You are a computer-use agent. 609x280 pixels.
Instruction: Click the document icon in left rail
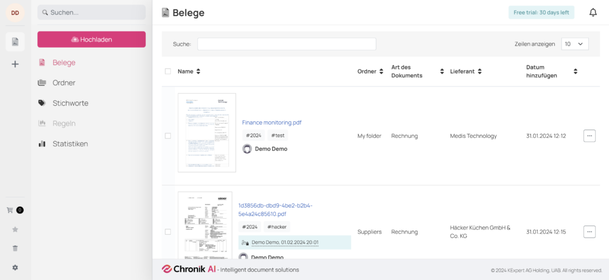(15, 42)
